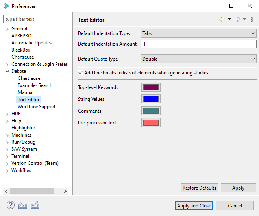Screen dimensions: 259x216
Task: Expand the Help tree node
Action: (x=7, y=121)
